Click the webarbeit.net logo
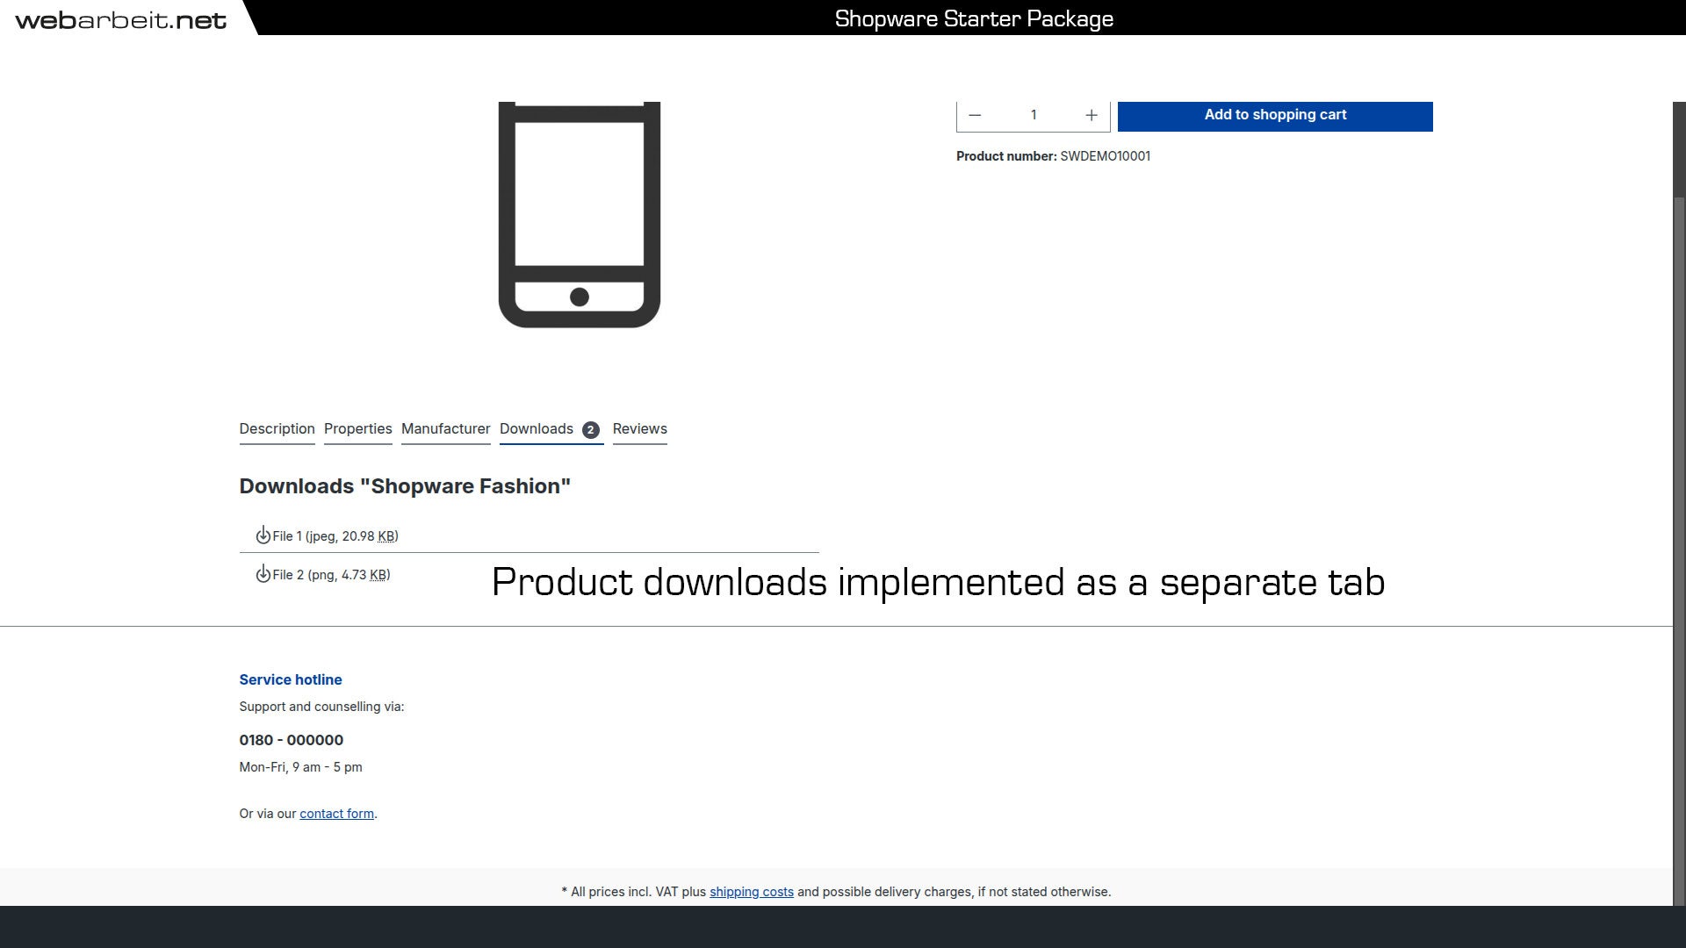Viewport: 1686px width, 948px height. pyautogui.click(x=121, y=19)
